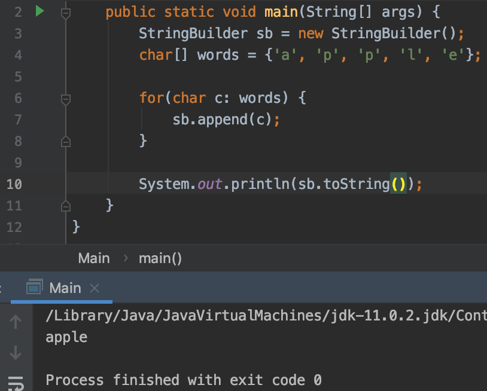Collapse the for loop fold at line 6
Screen dimensions: 487x391
click(66, 100)
